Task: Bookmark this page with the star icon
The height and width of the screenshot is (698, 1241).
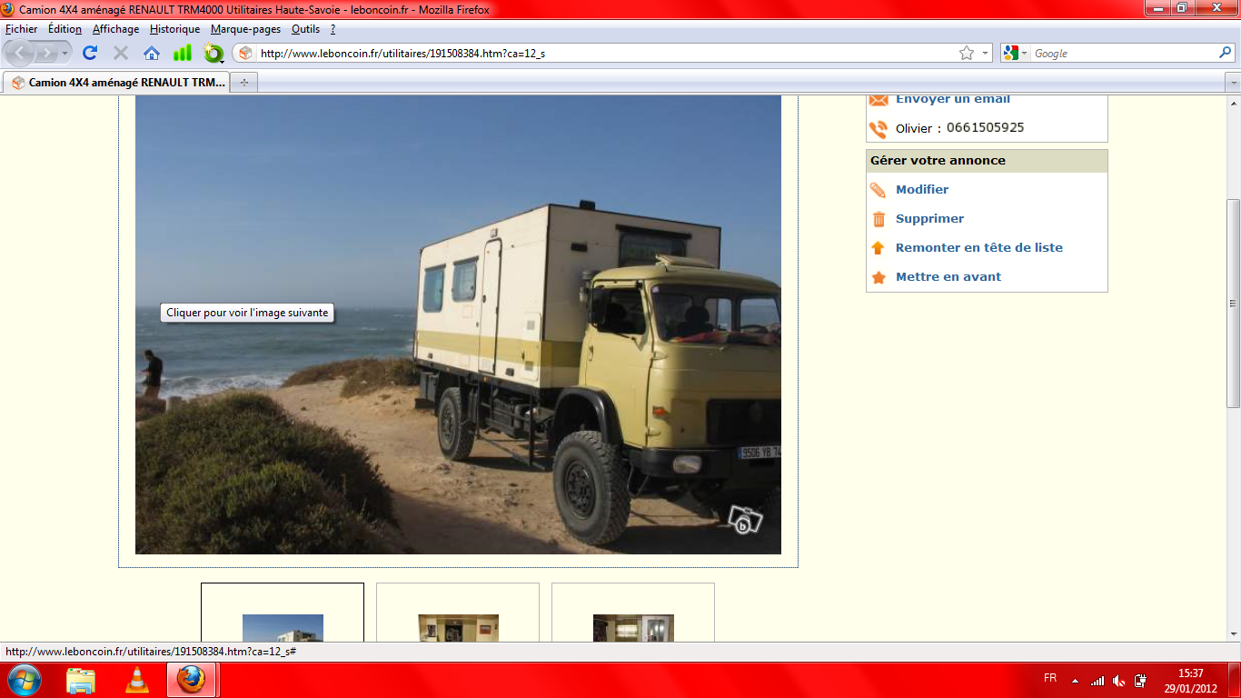Action: (967, 54)
